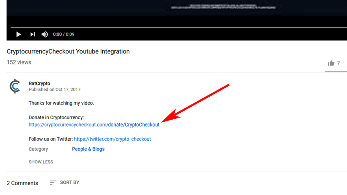The width and height of the screenshot is (347, 195).
Task: Click the like count 7
Action: [339, 63]
